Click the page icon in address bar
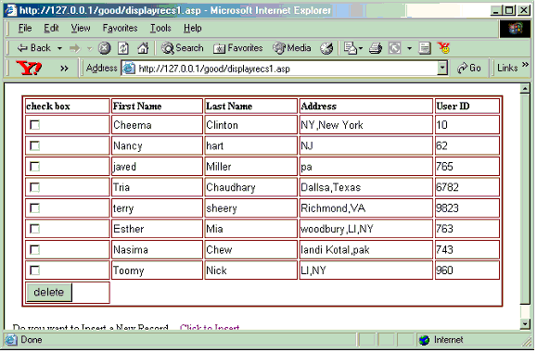Image resolution: width=537 pixels, height=352 pixels. [129, 68]
